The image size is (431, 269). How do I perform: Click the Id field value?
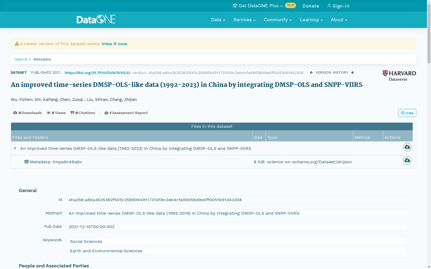point(238,200)
